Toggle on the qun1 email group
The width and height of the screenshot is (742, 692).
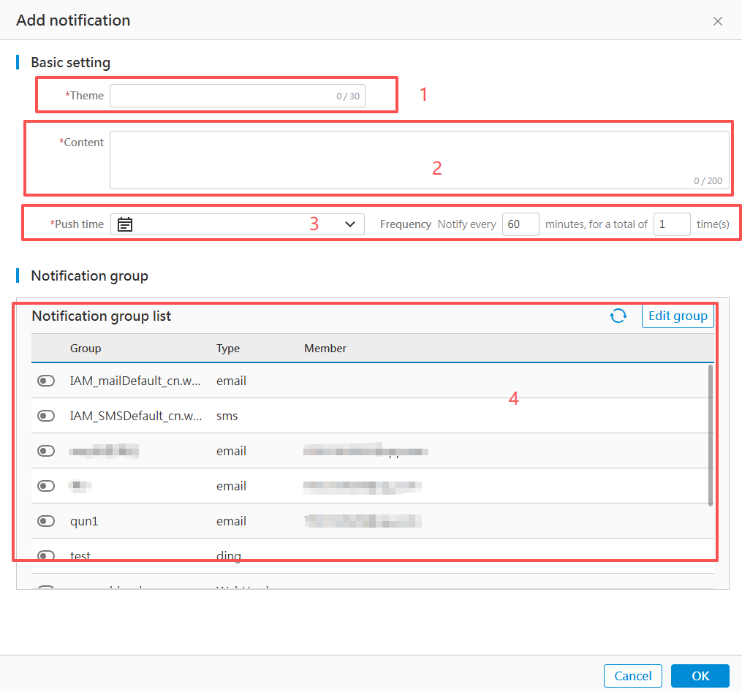coord(46,521)
